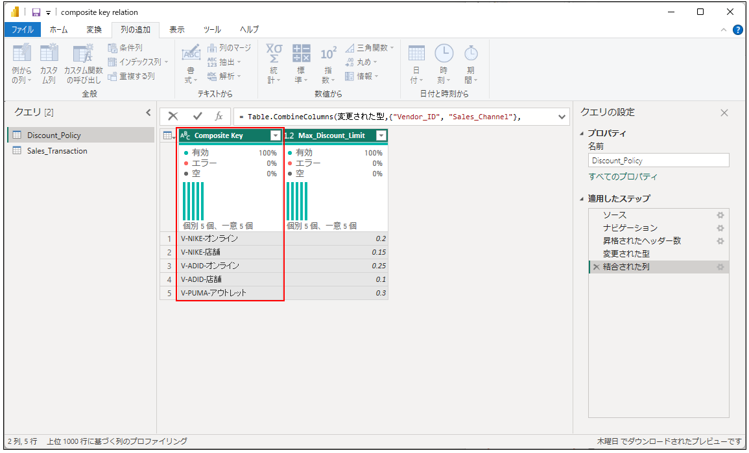Open Composite Key column filter dropdown
Viewport: 749px width, 453px height.
click(x=276, y=135)
